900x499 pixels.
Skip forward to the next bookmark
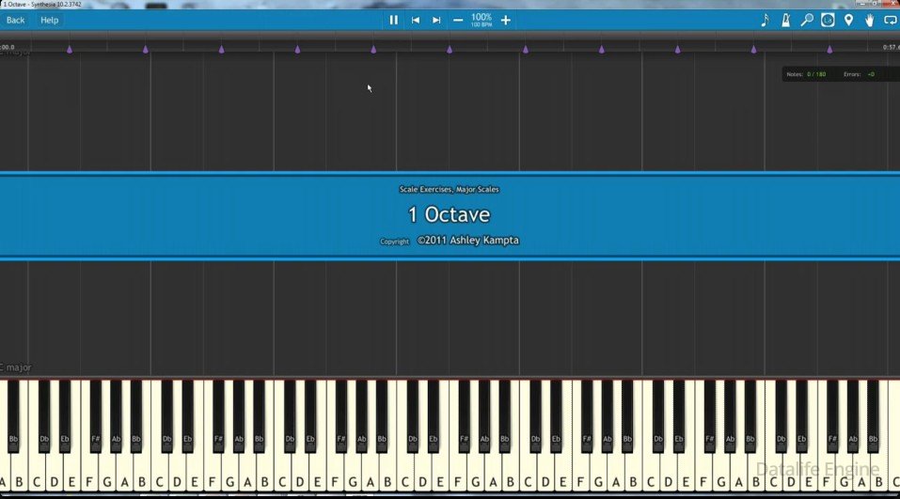click(436, 20)
